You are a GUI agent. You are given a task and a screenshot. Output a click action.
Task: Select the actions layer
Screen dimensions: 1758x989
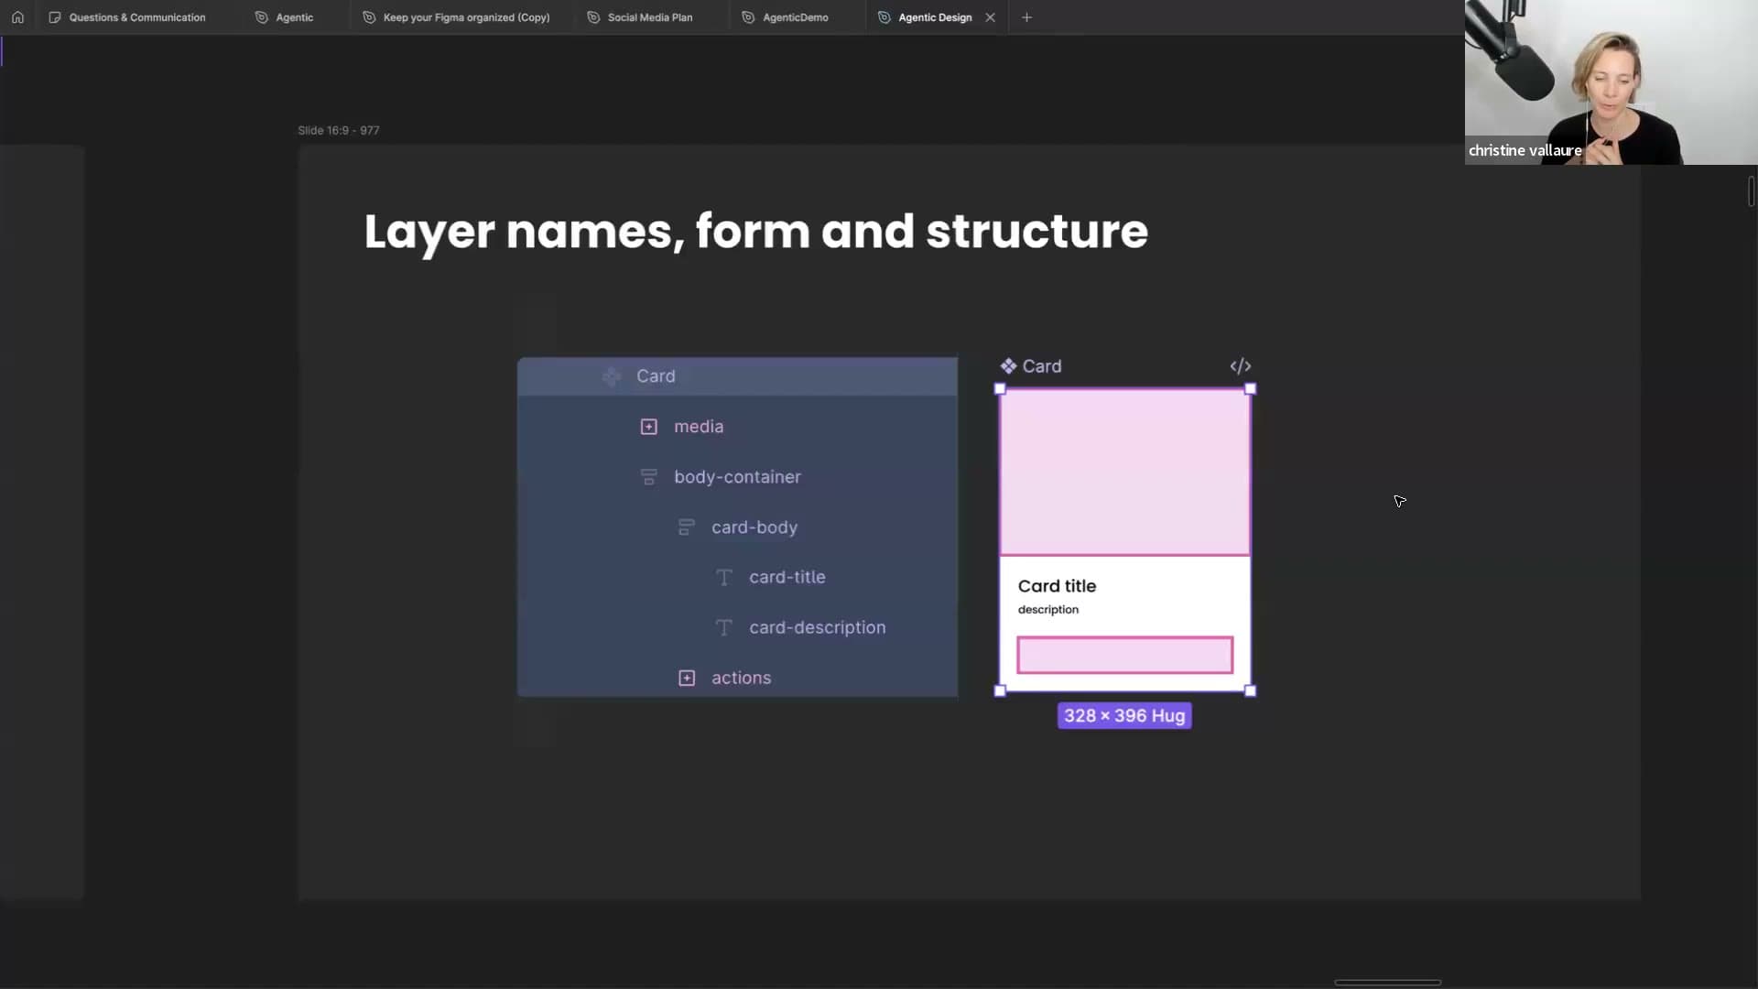point(737,679)
